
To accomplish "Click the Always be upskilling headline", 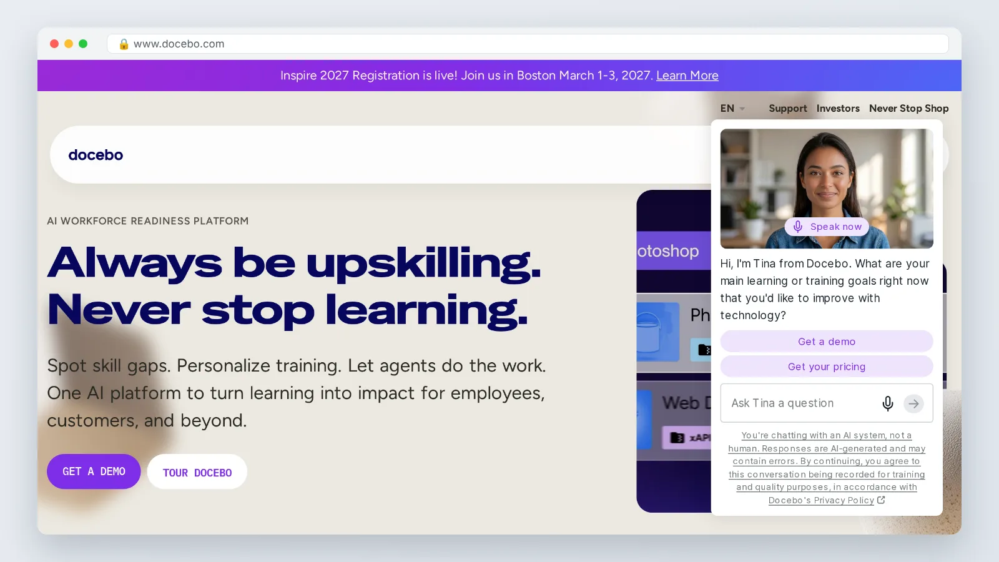I will [x=294, y=286].
